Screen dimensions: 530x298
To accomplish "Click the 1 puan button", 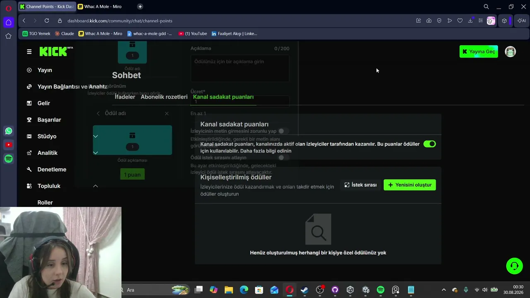I will click(x=132, y=174).
